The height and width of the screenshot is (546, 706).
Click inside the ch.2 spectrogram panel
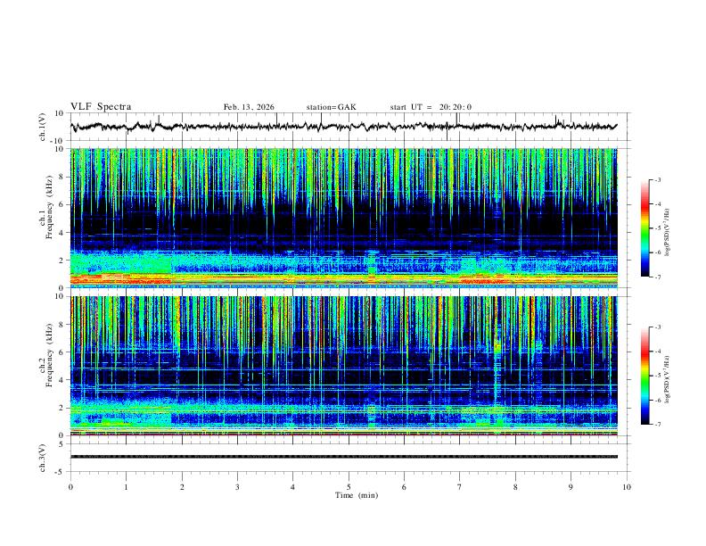344,366
